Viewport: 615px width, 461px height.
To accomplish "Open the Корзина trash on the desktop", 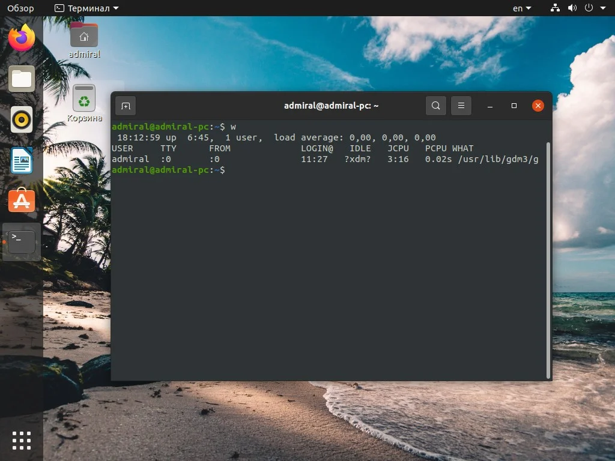I will tap(84, 99).
